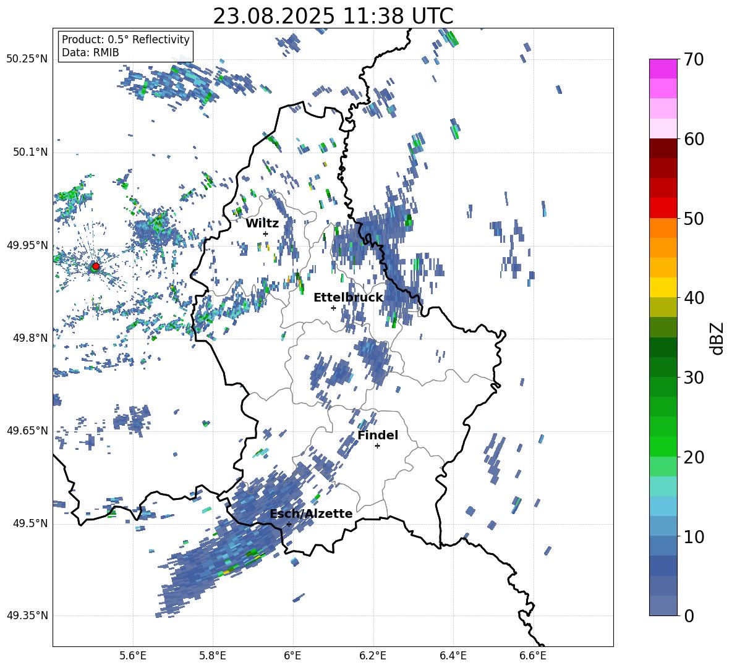The image size is (732, 668).
Task: Click the colorbar tick label 70
Action: (x=694, y=60)
